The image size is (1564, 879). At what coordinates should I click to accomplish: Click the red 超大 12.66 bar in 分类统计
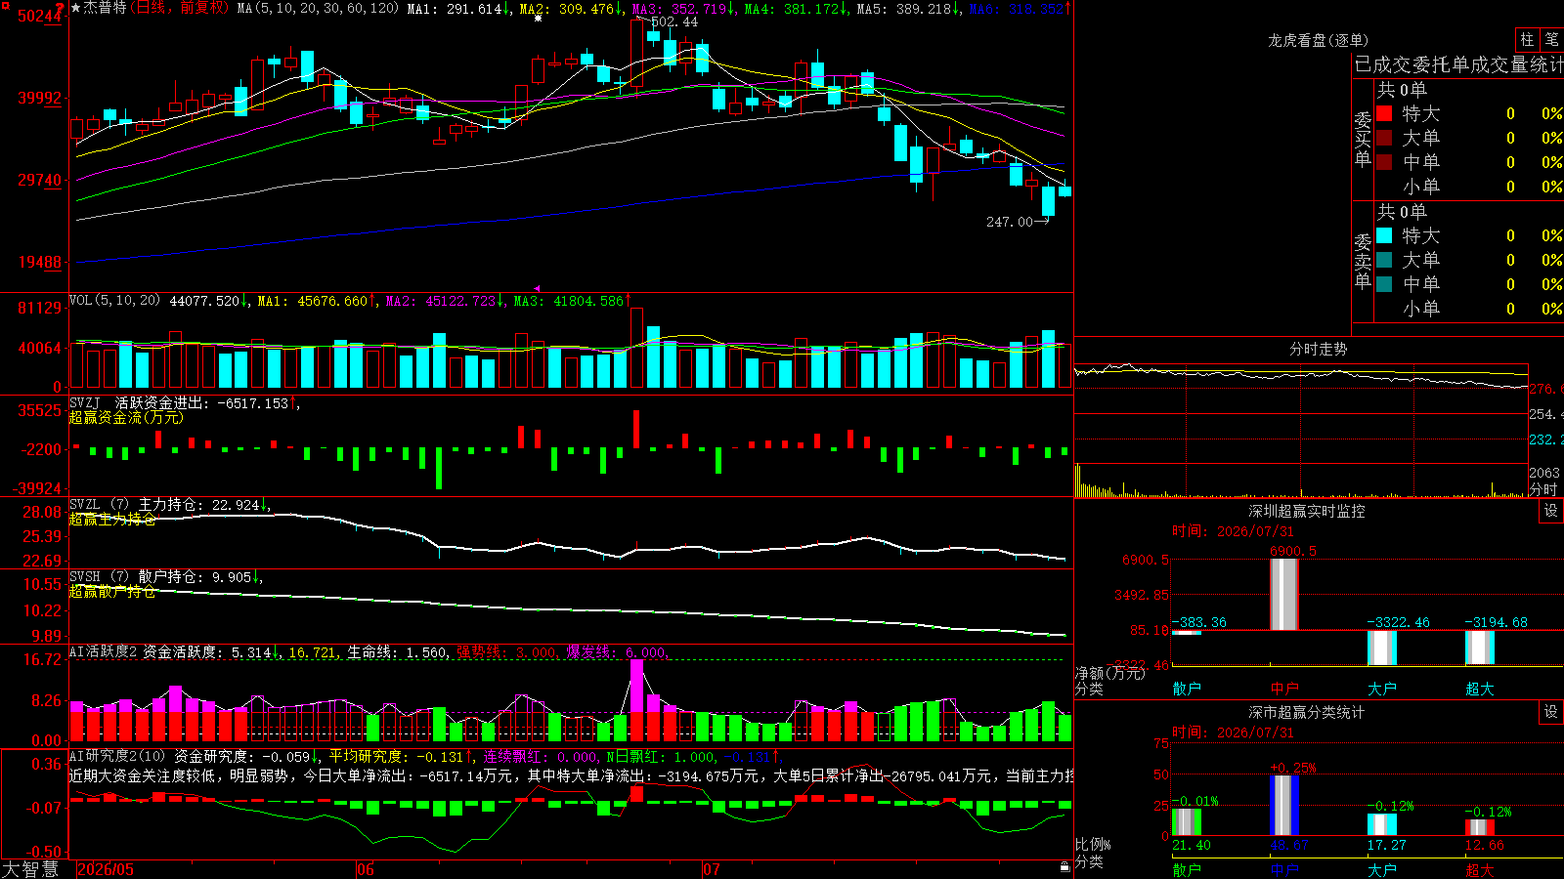pos(1480,827)
